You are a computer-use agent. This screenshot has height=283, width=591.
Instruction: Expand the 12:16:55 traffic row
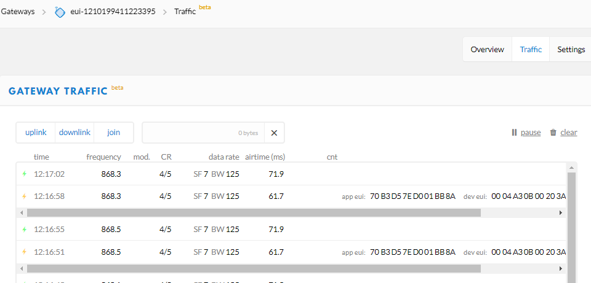(x=246, y=230)
